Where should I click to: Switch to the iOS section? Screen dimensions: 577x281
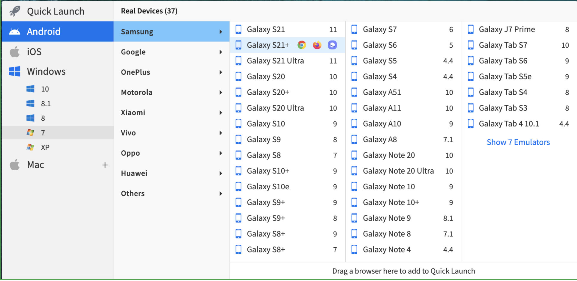tap(34, 51)
